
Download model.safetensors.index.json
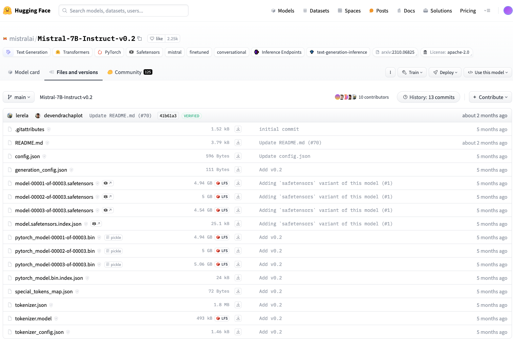238,224
